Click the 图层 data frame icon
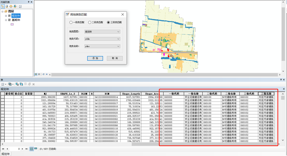Screen dimensions: 287x156 (x=6, y=11)
